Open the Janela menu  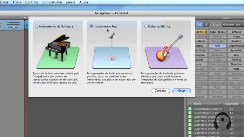71,2
